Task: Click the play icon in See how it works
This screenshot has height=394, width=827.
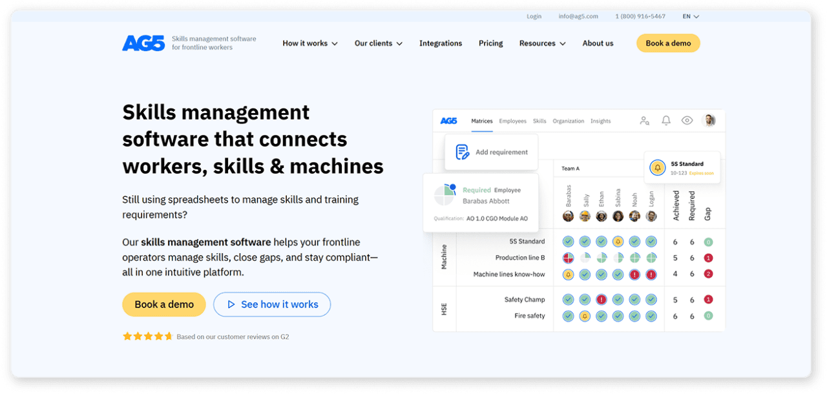Action: (x=231, y=304)
